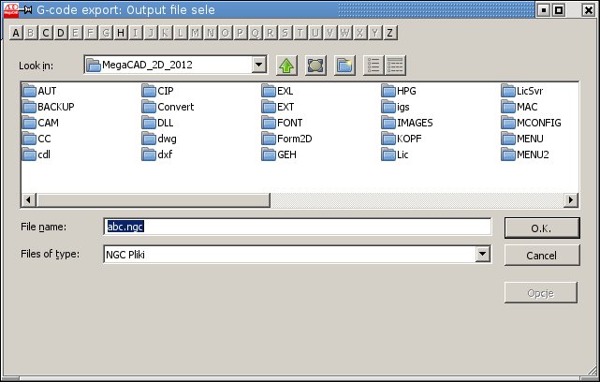Select the HPG folder
This screenshot has height=382, width=600.
399,91
